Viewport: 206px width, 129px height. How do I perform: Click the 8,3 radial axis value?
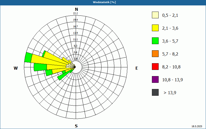[x=75, y=46]
